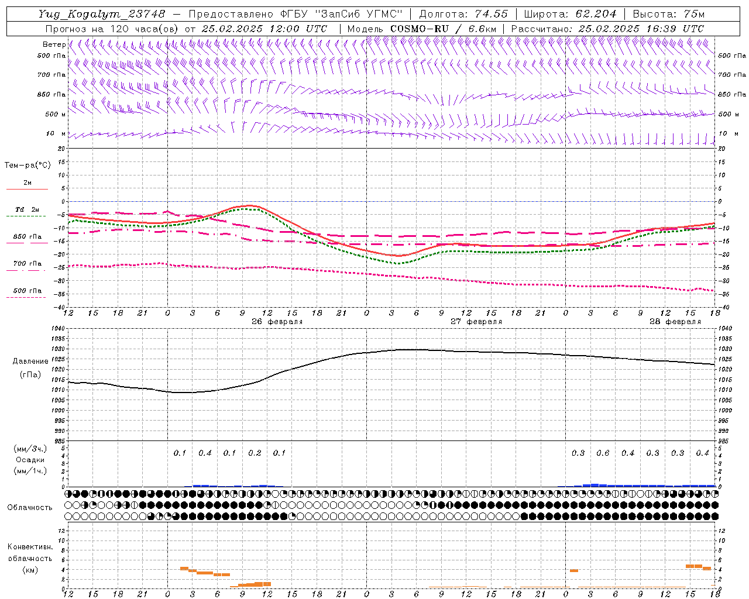This screenshot has height=599, width=749.
Task: Click the (гПа) unit under Давление
Action: [30, 375]
